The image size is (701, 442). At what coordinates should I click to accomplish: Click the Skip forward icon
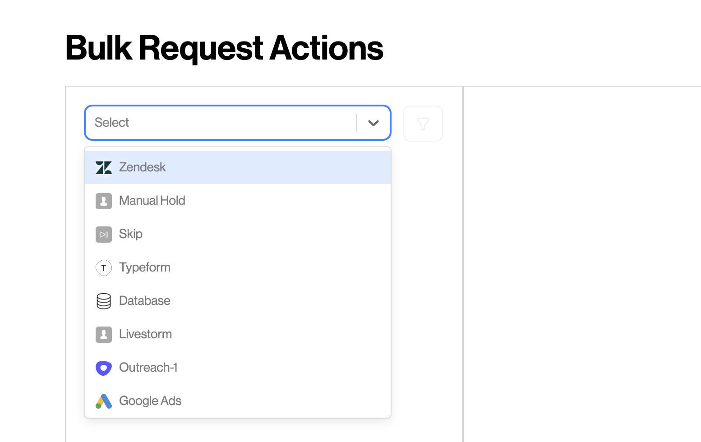[x=104, y=235]
